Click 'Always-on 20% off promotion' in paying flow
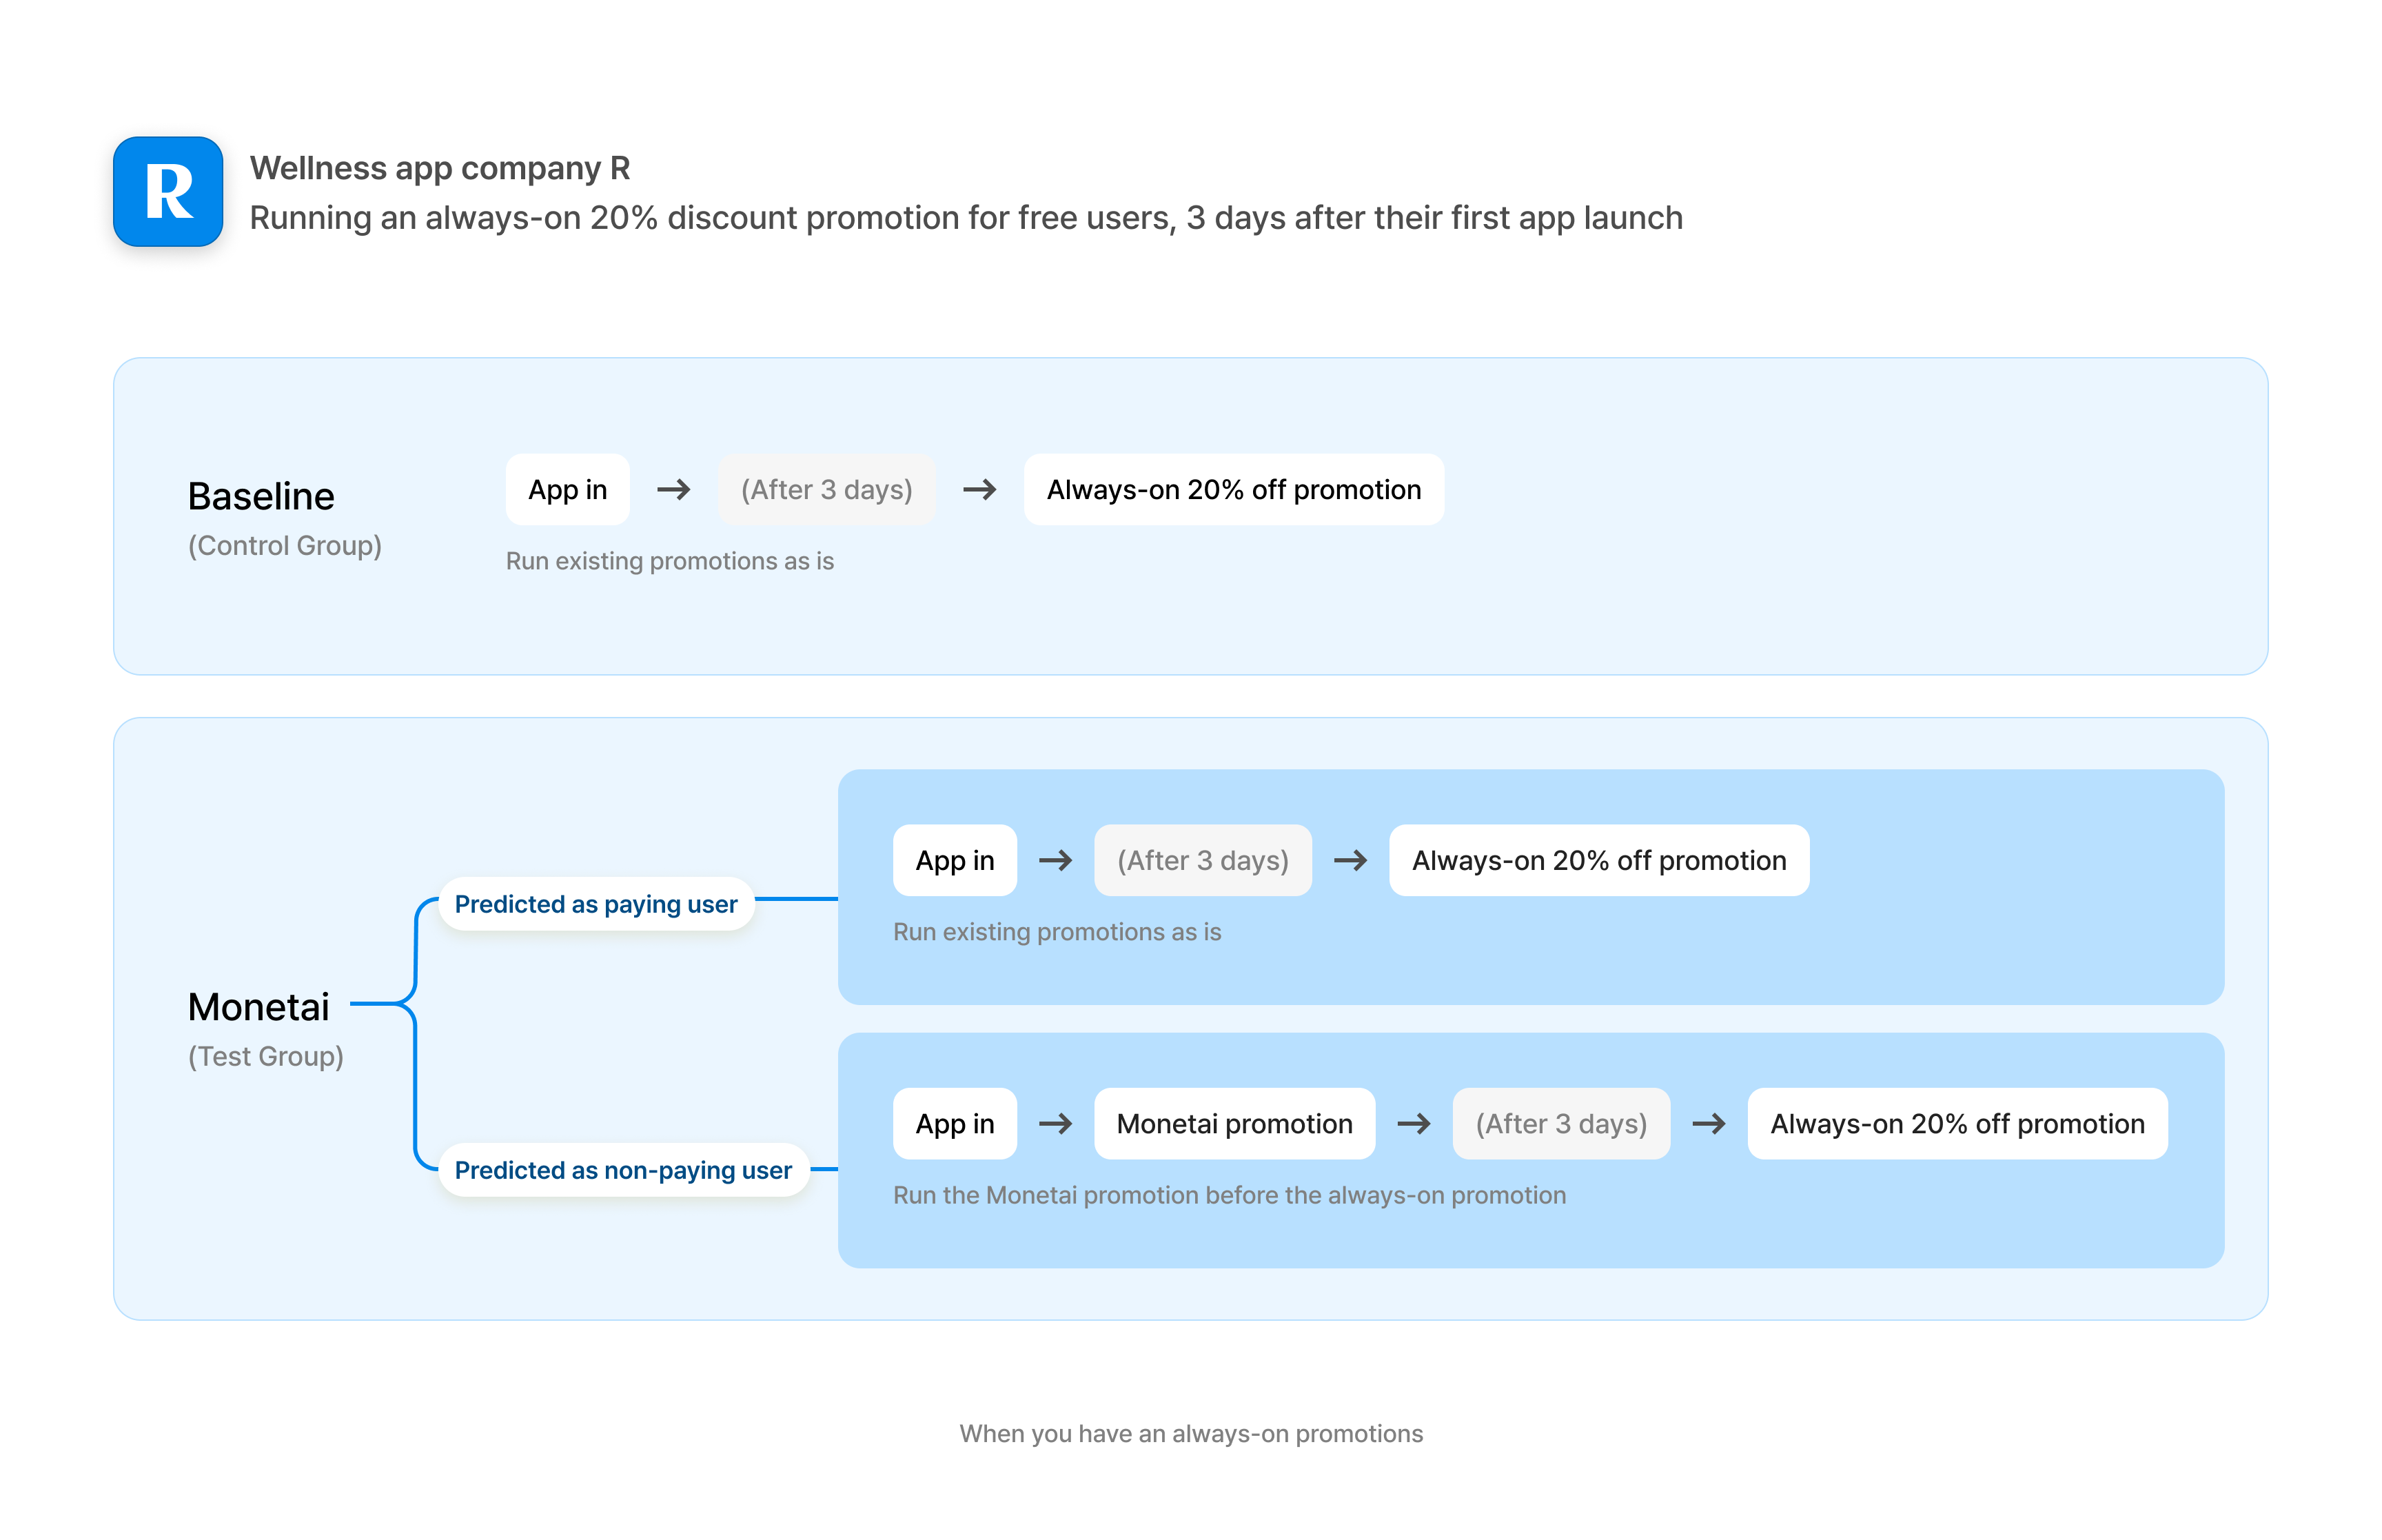2382x1540 pixels. [x=1598, y=861]
